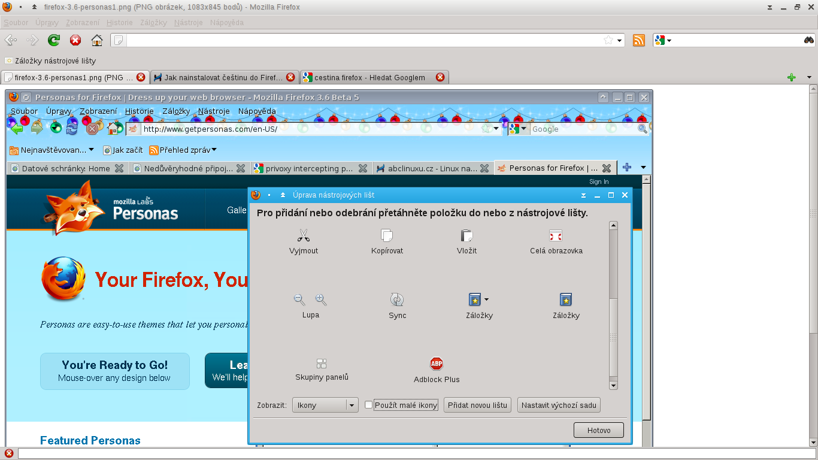Select the Záložky icon without the arrow

pos(566,299)
